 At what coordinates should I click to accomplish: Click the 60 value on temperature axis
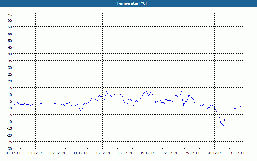pyautogui.click(x=10, y=27)
